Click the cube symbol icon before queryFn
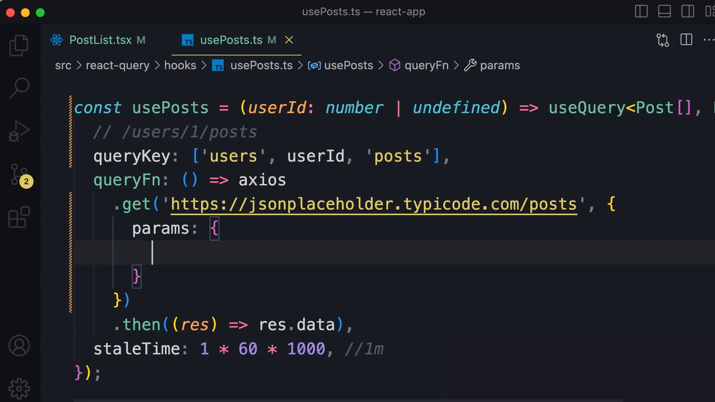Viewport: 715px width, 402px height. [x=395, y=66]
